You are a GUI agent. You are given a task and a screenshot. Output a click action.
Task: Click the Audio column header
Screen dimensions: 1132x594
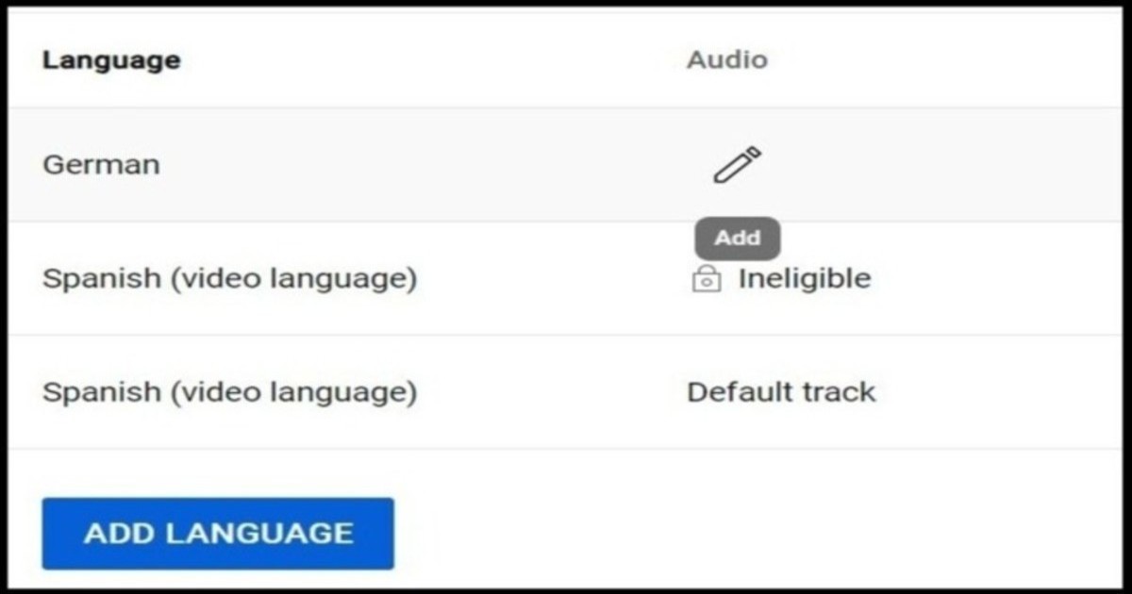(726, 59)
